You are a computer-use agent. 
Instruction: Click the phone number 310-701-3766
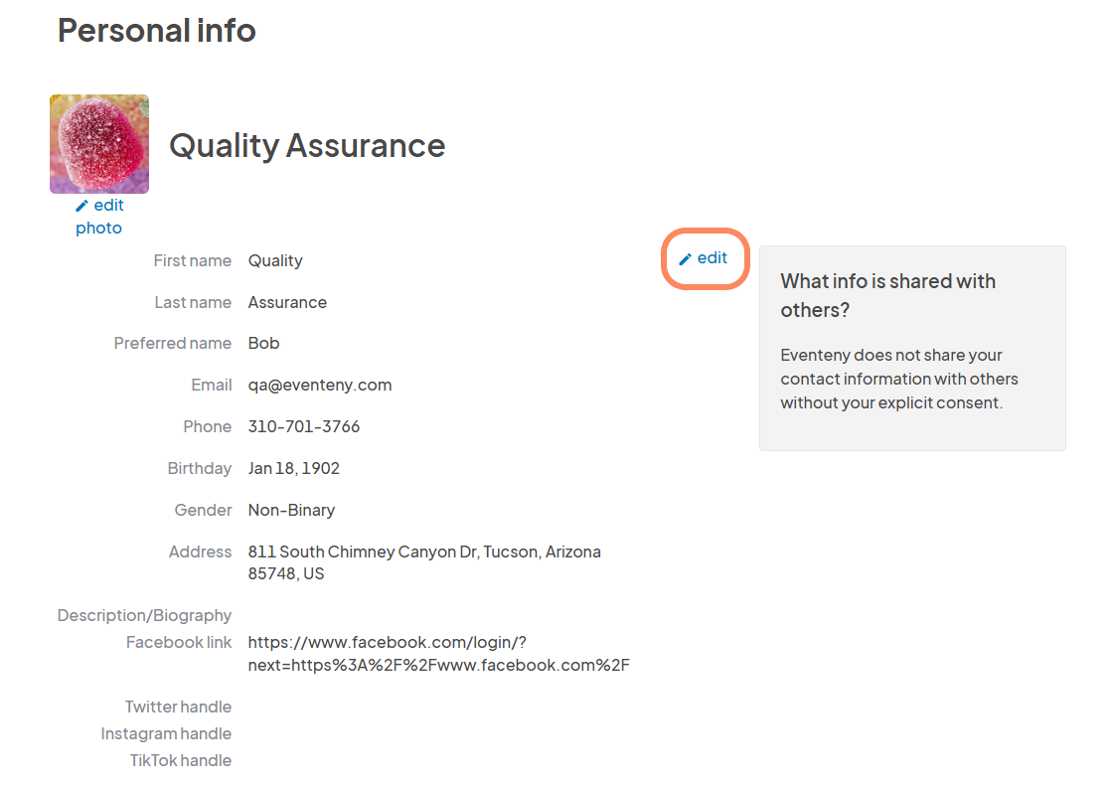(304, 426)
